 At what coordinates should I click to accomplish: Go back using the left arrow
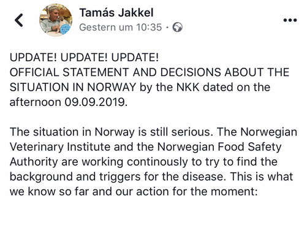(19, 20)
